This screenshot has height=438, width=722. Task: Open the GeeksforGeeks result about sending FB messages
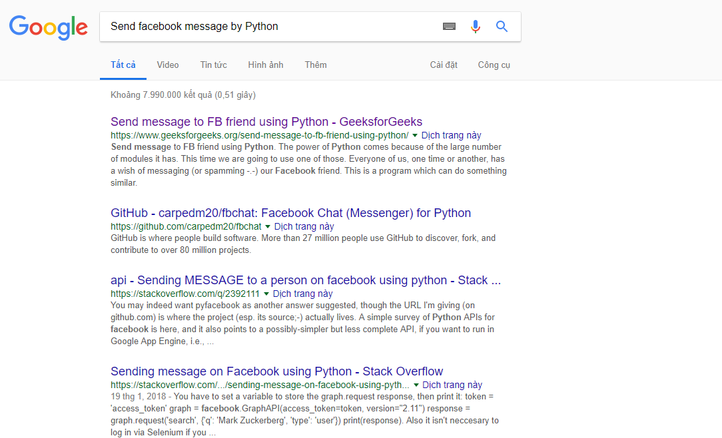tap(266, 121)
